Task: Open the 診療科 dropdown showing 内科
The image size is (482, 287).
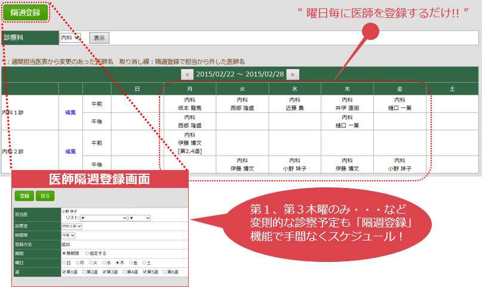Action: [70, 38]
